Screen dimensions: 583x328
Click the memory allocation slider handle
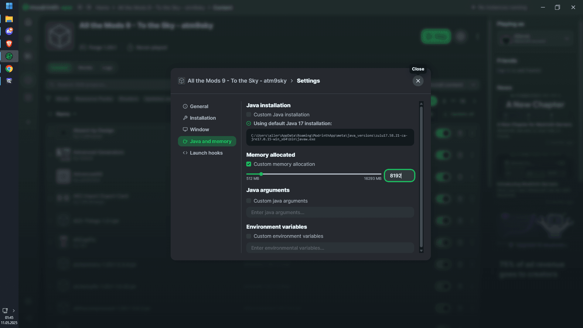(261, 174)
